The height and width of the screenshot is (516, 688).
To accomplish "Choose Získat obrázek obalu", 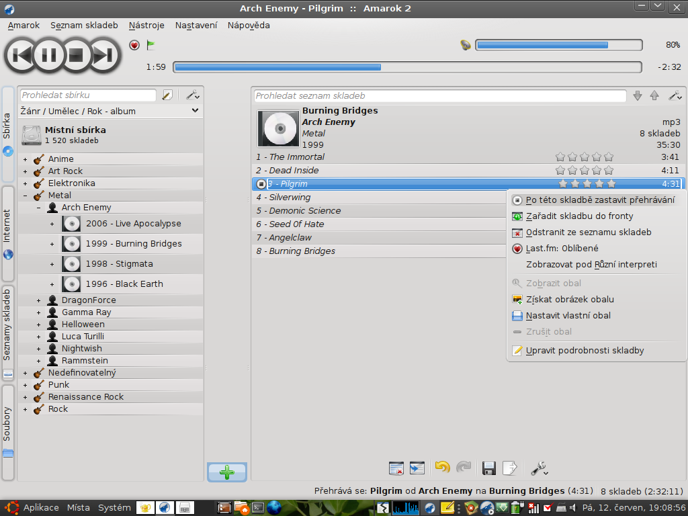I will pyautogui.click(x=597, y=300).
